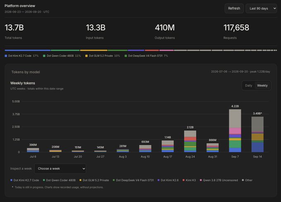The height and width of the screenshot is (202, 281).
Task: Switch chart to Daily view
Action: point(249,85)
